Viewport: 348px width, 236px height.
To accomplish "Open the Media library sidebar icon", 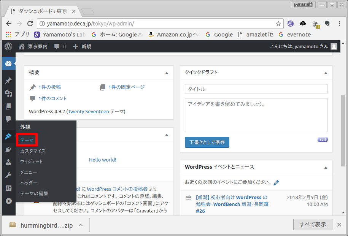I will pyautogui.click(x=8, y=93).
